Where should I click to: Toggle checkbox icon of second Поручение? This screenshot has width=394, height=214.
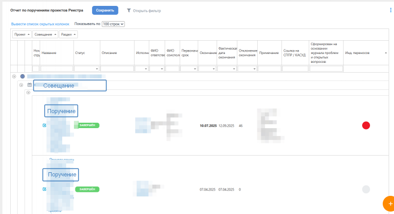(x=45, y=189)
